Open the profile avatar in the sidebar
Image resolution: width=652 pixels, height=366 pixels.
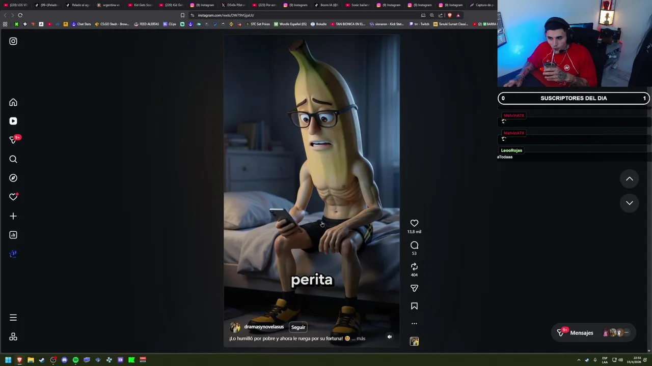click(x=13, y=254)
